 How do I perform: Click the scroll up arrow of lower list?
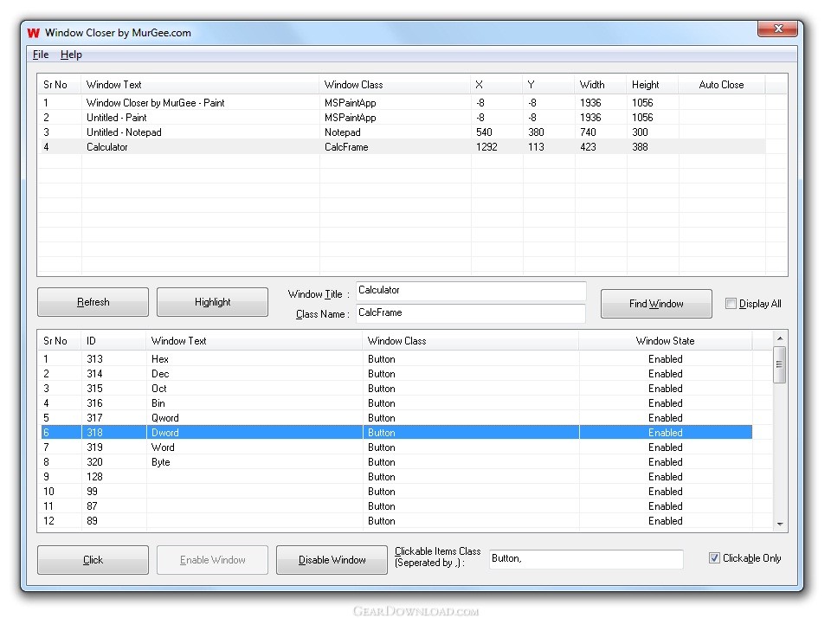click(780, 338)
